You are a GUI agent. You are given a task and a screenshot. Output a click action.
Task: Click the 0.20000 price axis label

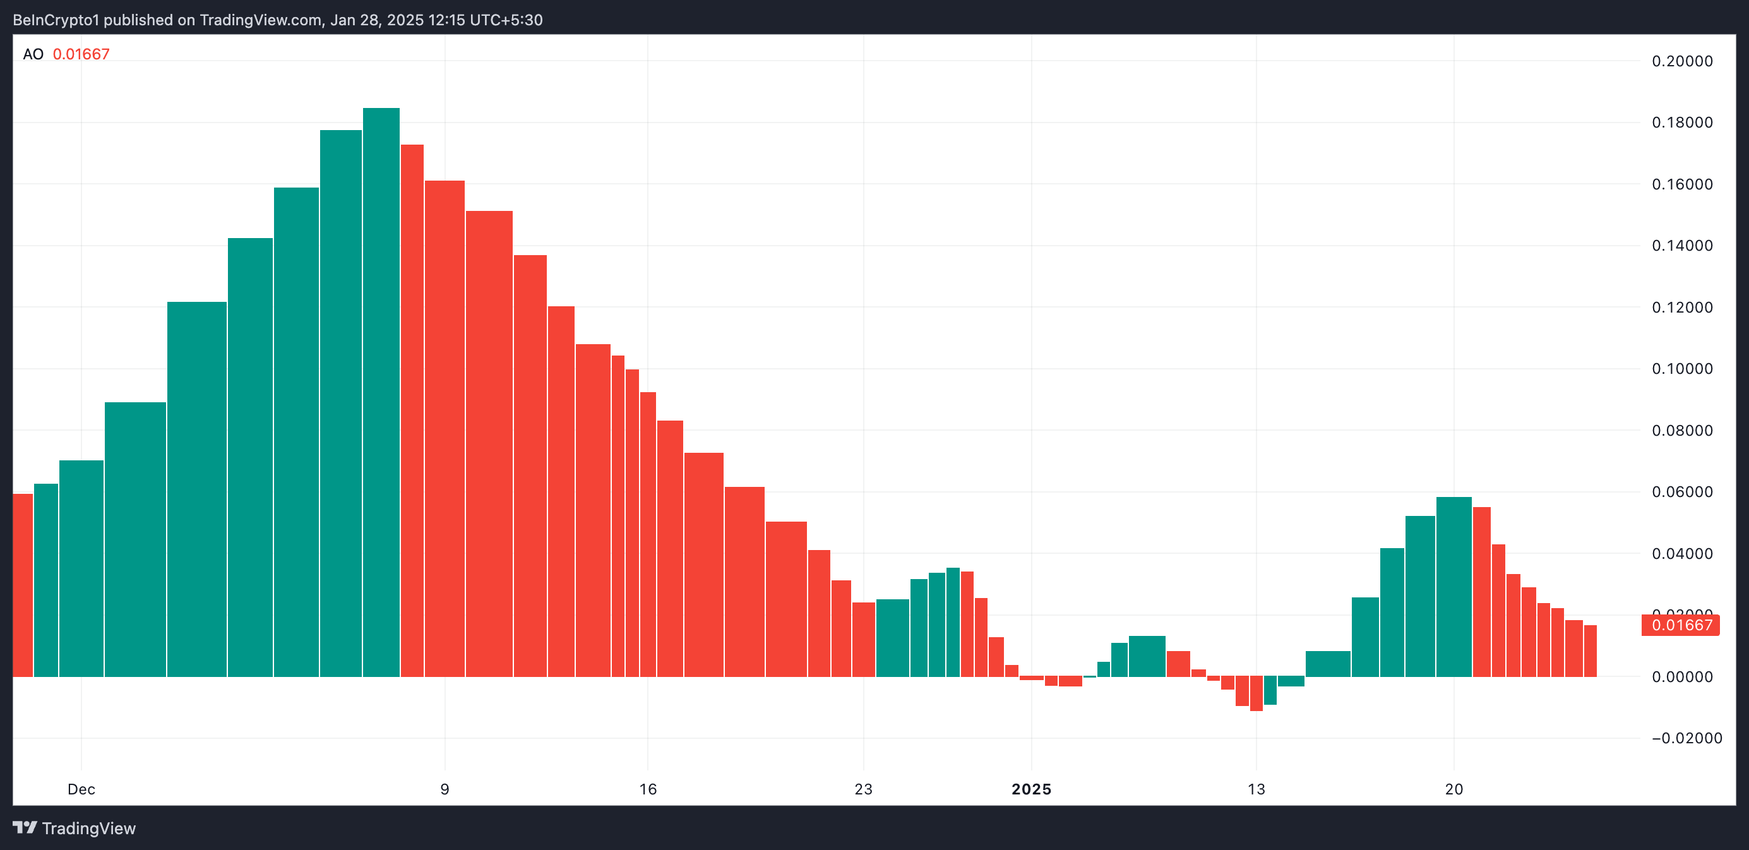coord(1682,61)
